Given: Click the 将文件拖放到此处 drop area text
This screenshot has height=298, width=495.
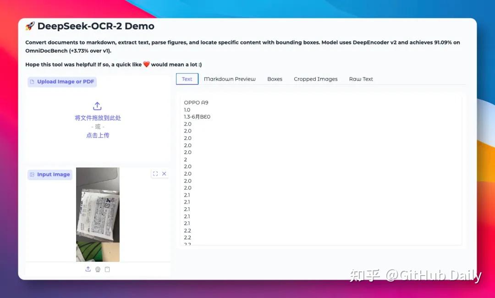Looking at the screenshot, I should (x=98, y=118).
